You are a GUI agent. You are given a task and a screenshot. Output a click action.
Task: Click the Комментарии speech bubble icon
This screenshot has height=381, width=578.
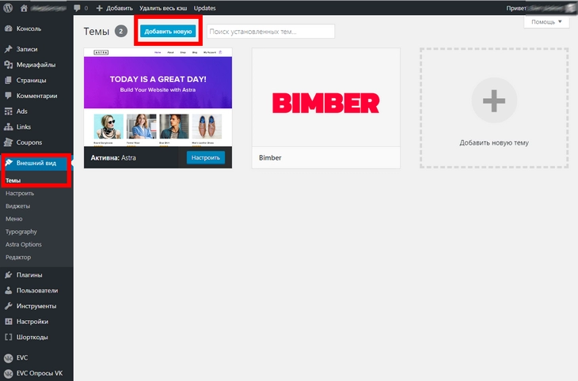point(9,96)
